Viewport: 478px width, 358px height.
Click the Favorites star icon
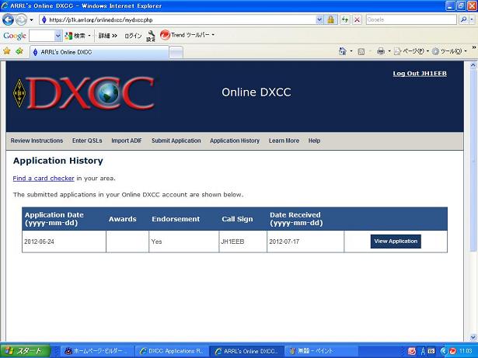tap(7, 51)
